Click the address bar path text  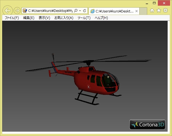tap(50, 11)
